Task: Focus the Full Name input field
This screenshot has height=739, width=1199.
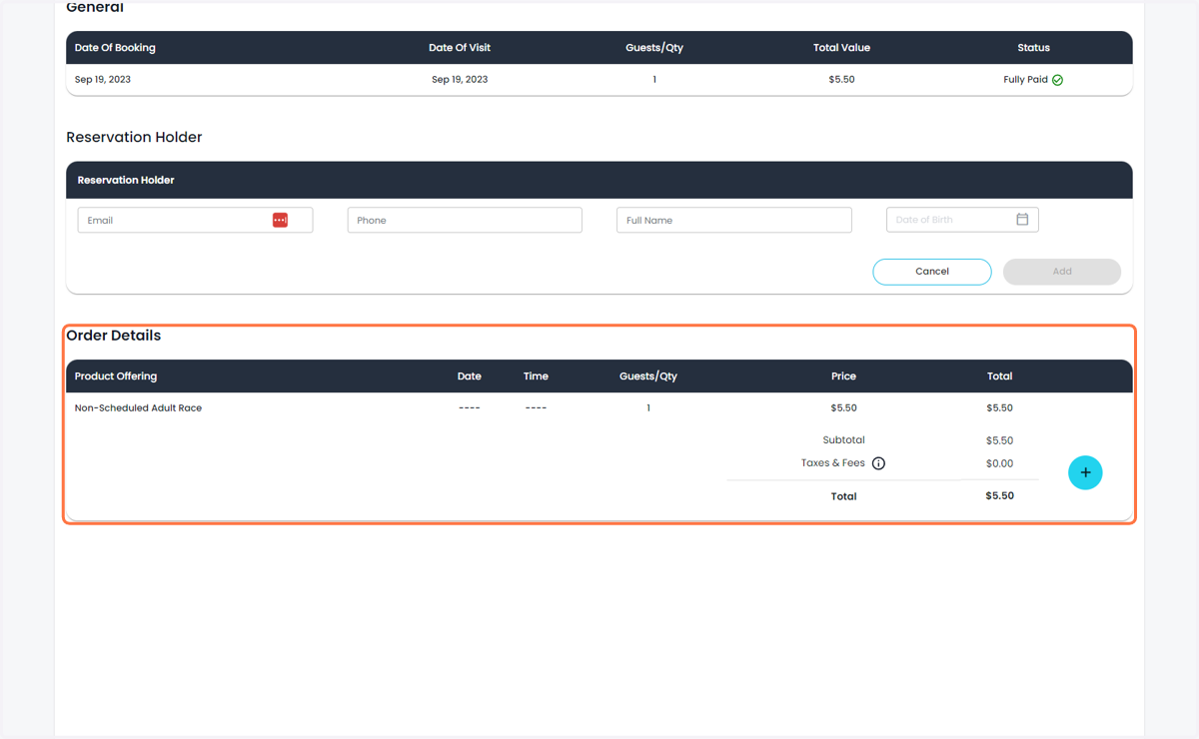Action: pos(734,220)
